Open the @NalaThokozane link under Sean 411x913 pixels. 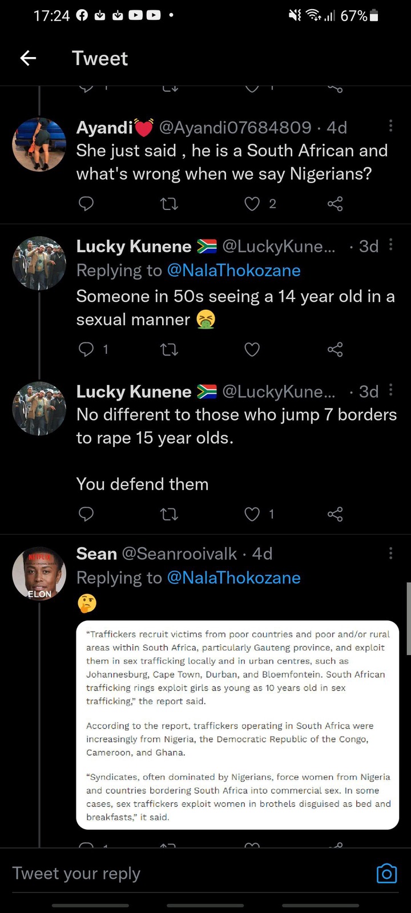pyautogui.click(x=233, y=578)
